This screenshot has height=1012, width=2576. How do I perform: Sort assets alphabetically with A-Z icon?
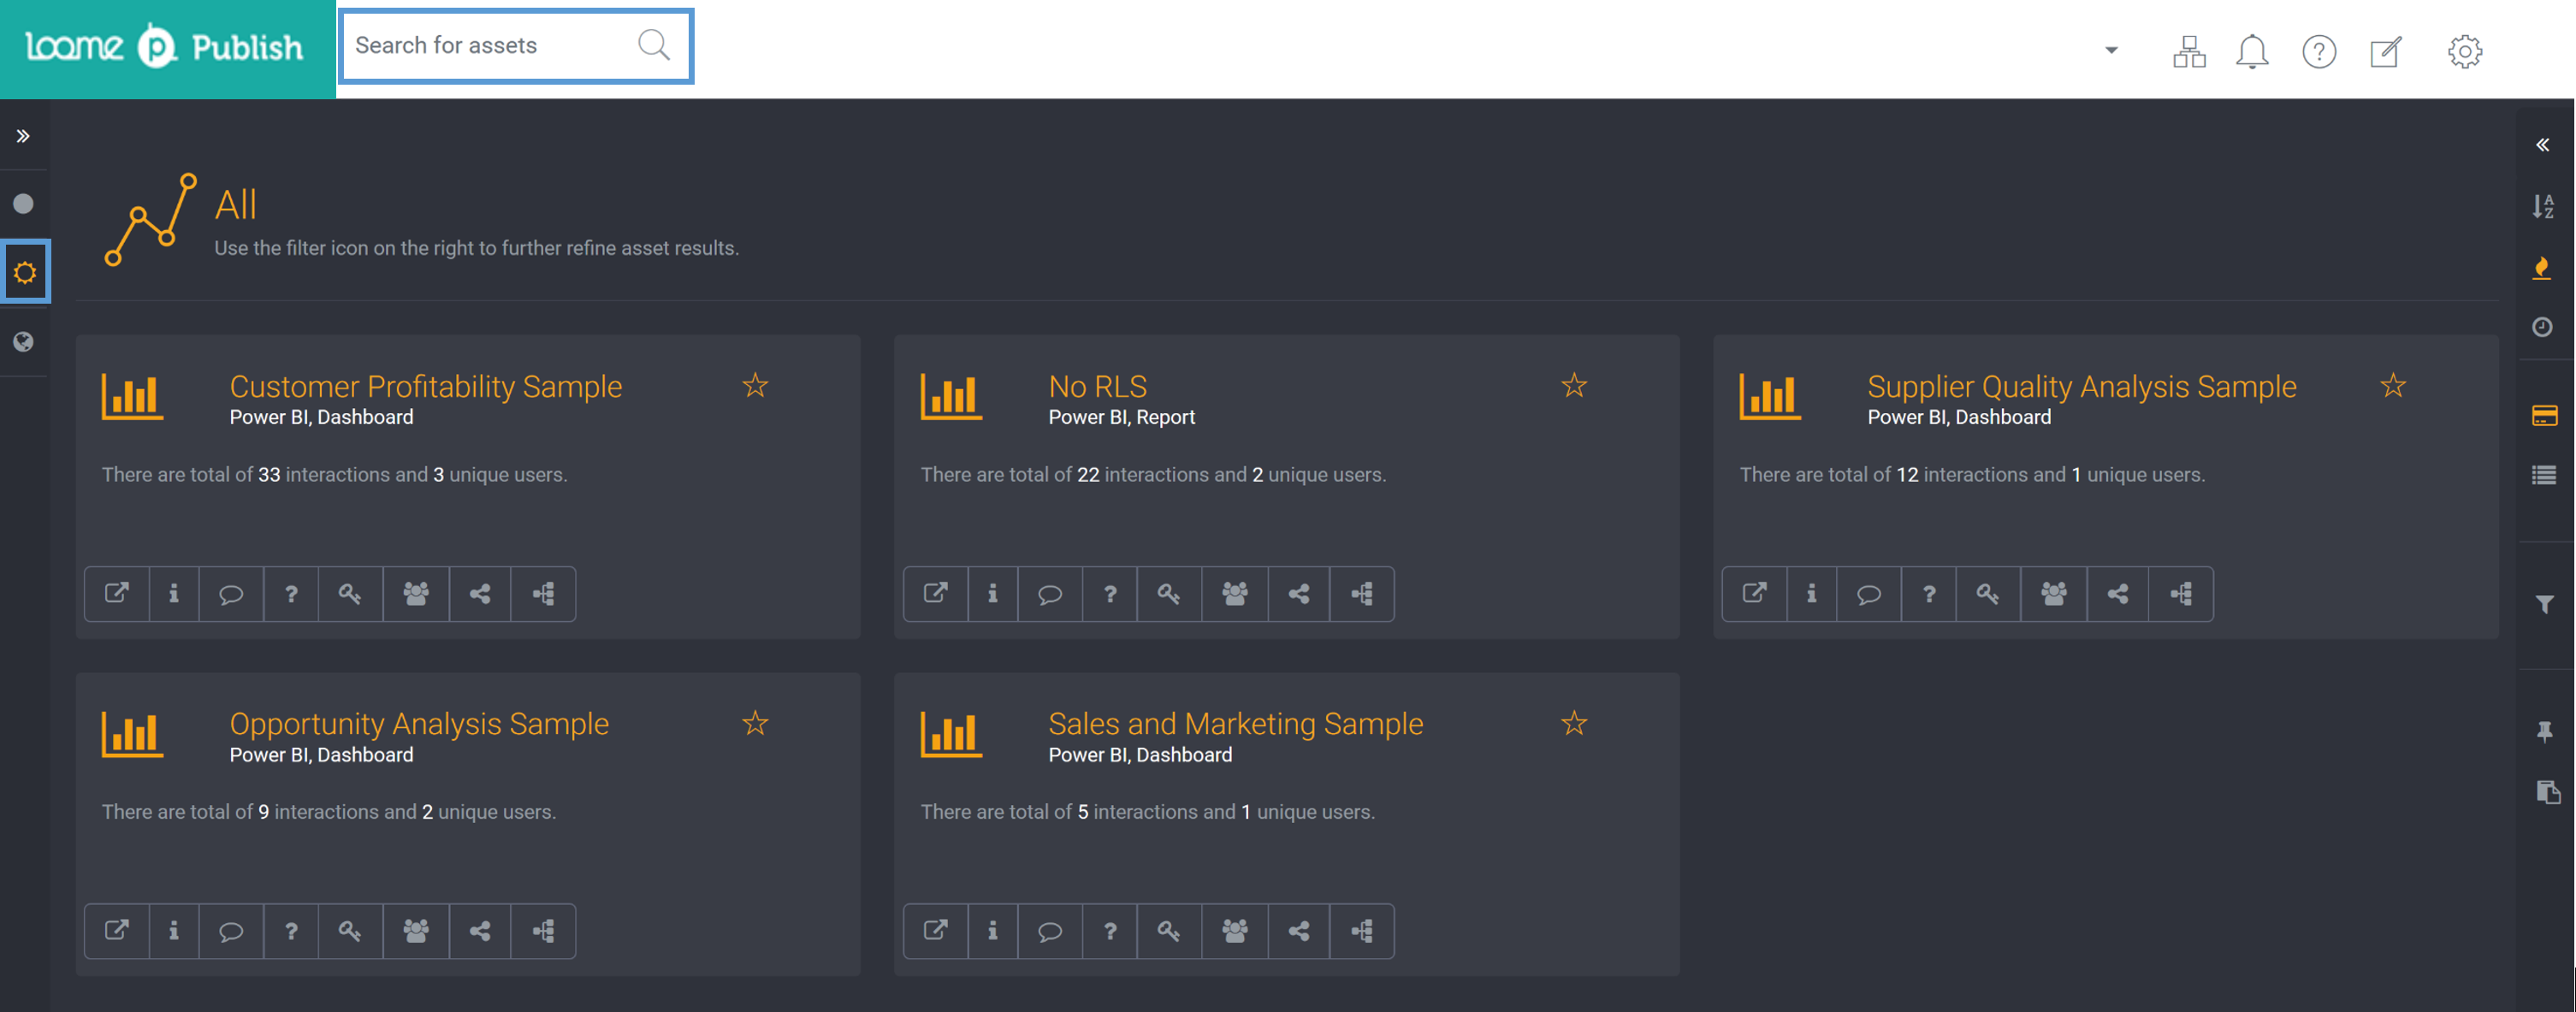pyautogui.click(x=2543, y=206)
